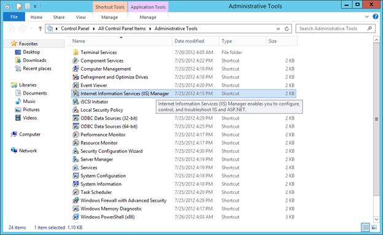The height and width of the screenshot is (235, 383).
Task: Open Desktop in navigation pane
Action: click(31, 52)
